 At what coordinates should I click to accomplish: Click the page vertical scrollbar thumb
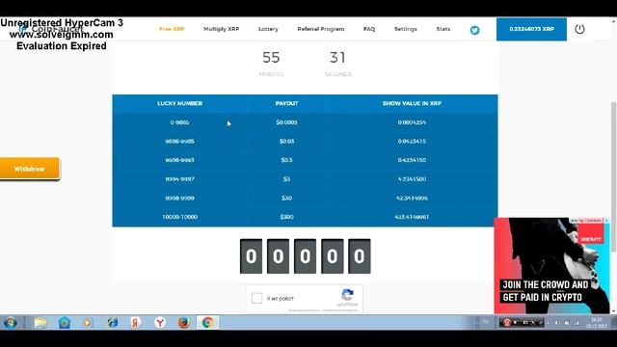coord(613,177)
